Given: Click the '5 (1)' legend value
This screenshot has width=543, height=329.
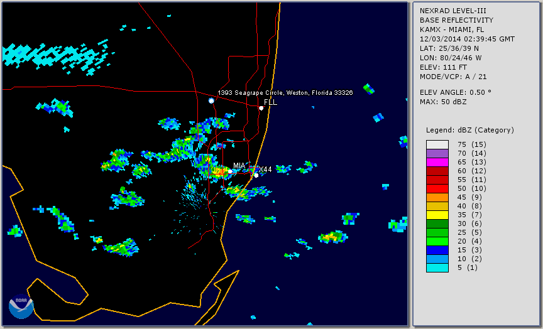Looking at the screenshot, I should (467, 267).
